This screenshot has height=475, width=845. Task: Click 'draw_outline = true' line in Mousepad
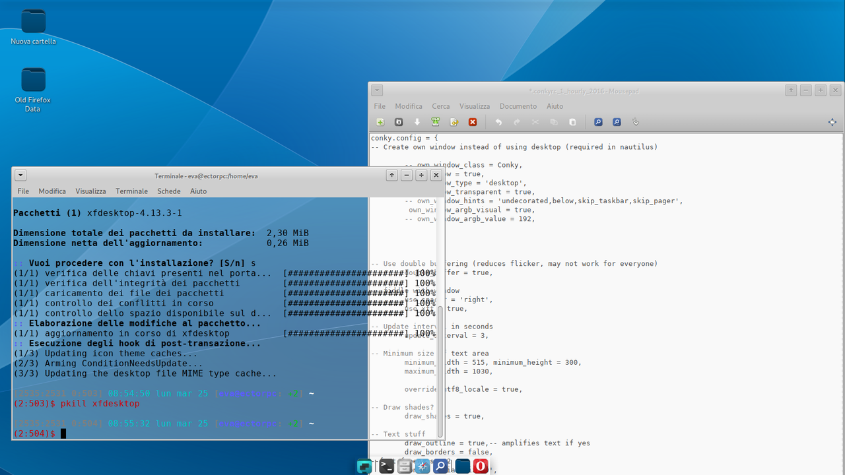coord(444,443)
